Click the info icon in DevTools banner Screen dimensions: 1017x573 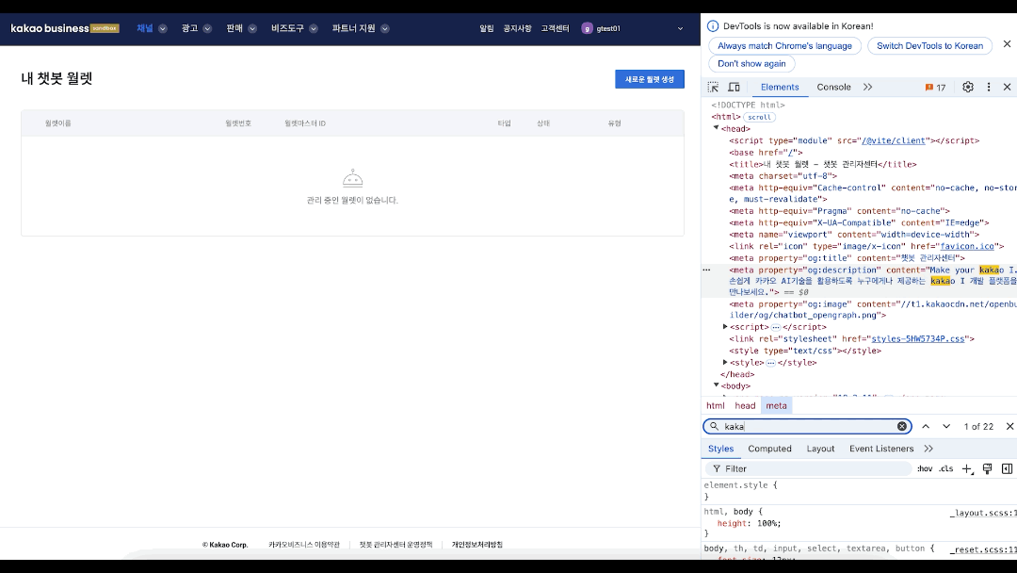[x=713, y=26]
